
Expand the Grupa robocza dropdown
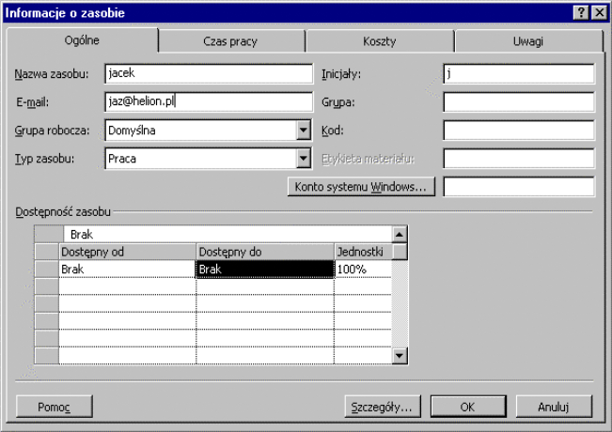303,131
